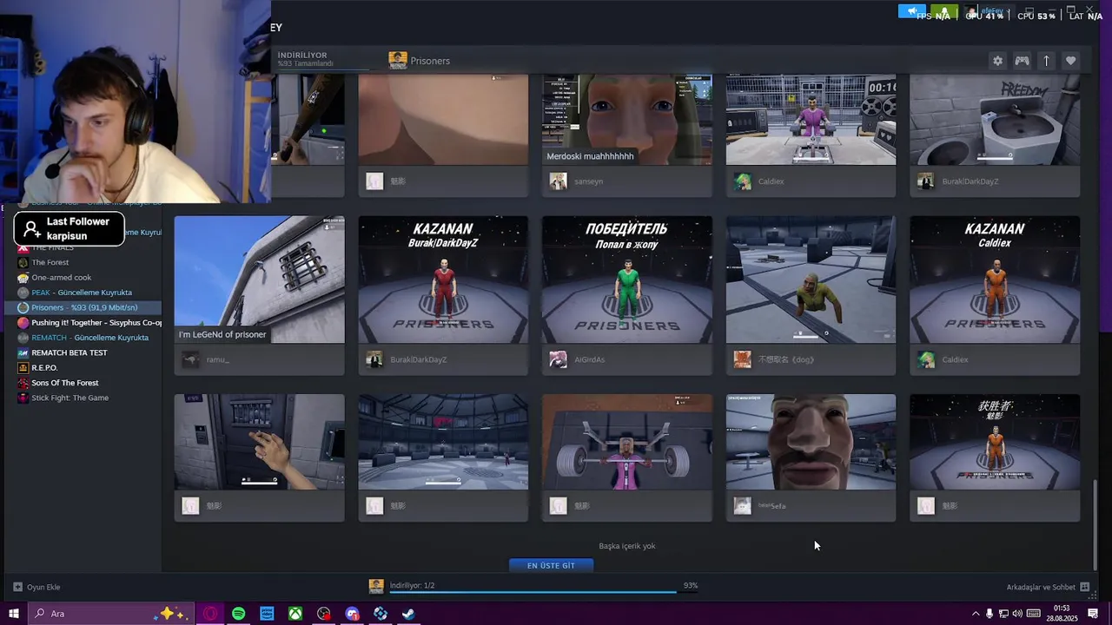Select REMATCH - Güncelleme Kuyrukta entry
The height and width of the screenshot is (625, 1112).
(89, 338)
